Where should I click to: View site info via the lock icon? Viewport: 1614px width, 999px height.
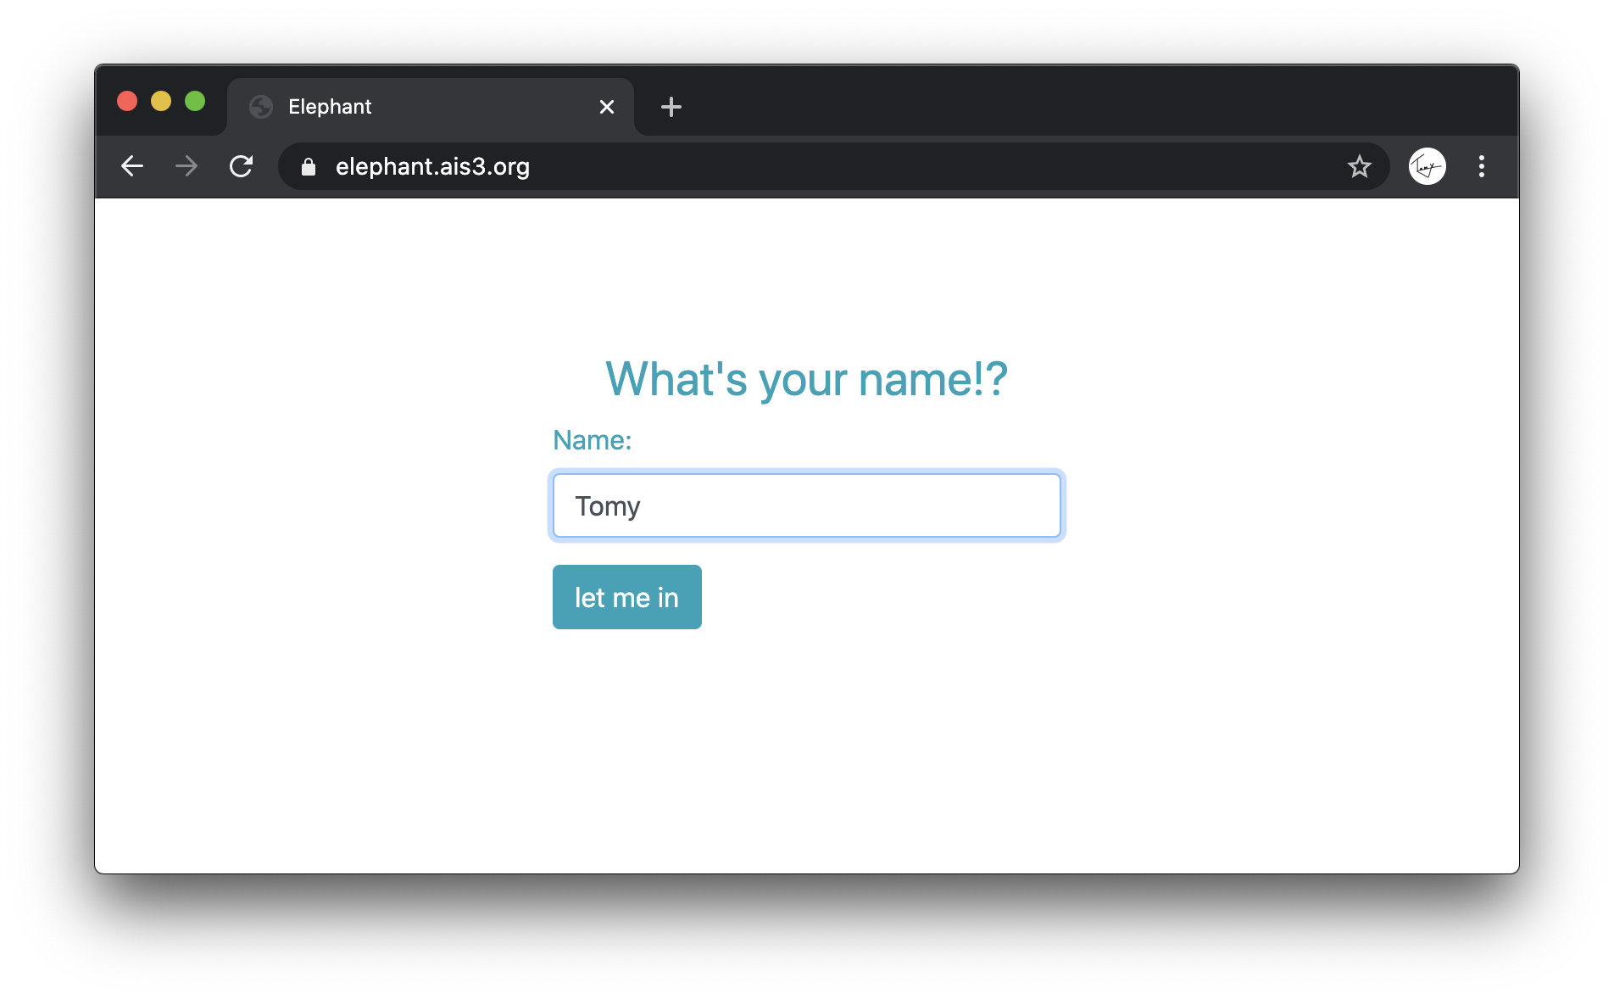point(309,167)
